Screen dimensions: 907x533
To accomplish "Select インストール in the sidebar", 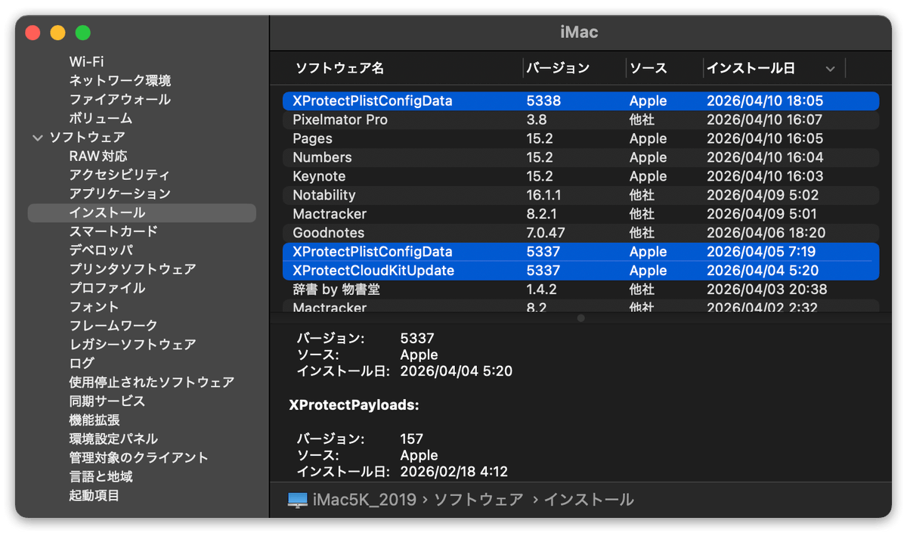I will coord(142,213).
